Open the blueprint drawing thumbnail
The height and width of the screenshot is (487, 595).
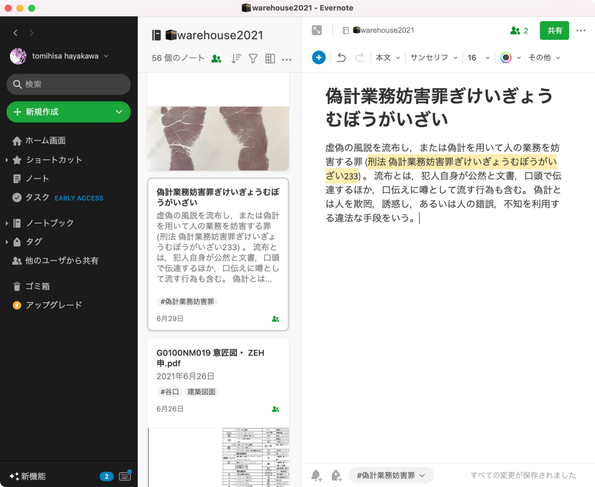[218, 457]
